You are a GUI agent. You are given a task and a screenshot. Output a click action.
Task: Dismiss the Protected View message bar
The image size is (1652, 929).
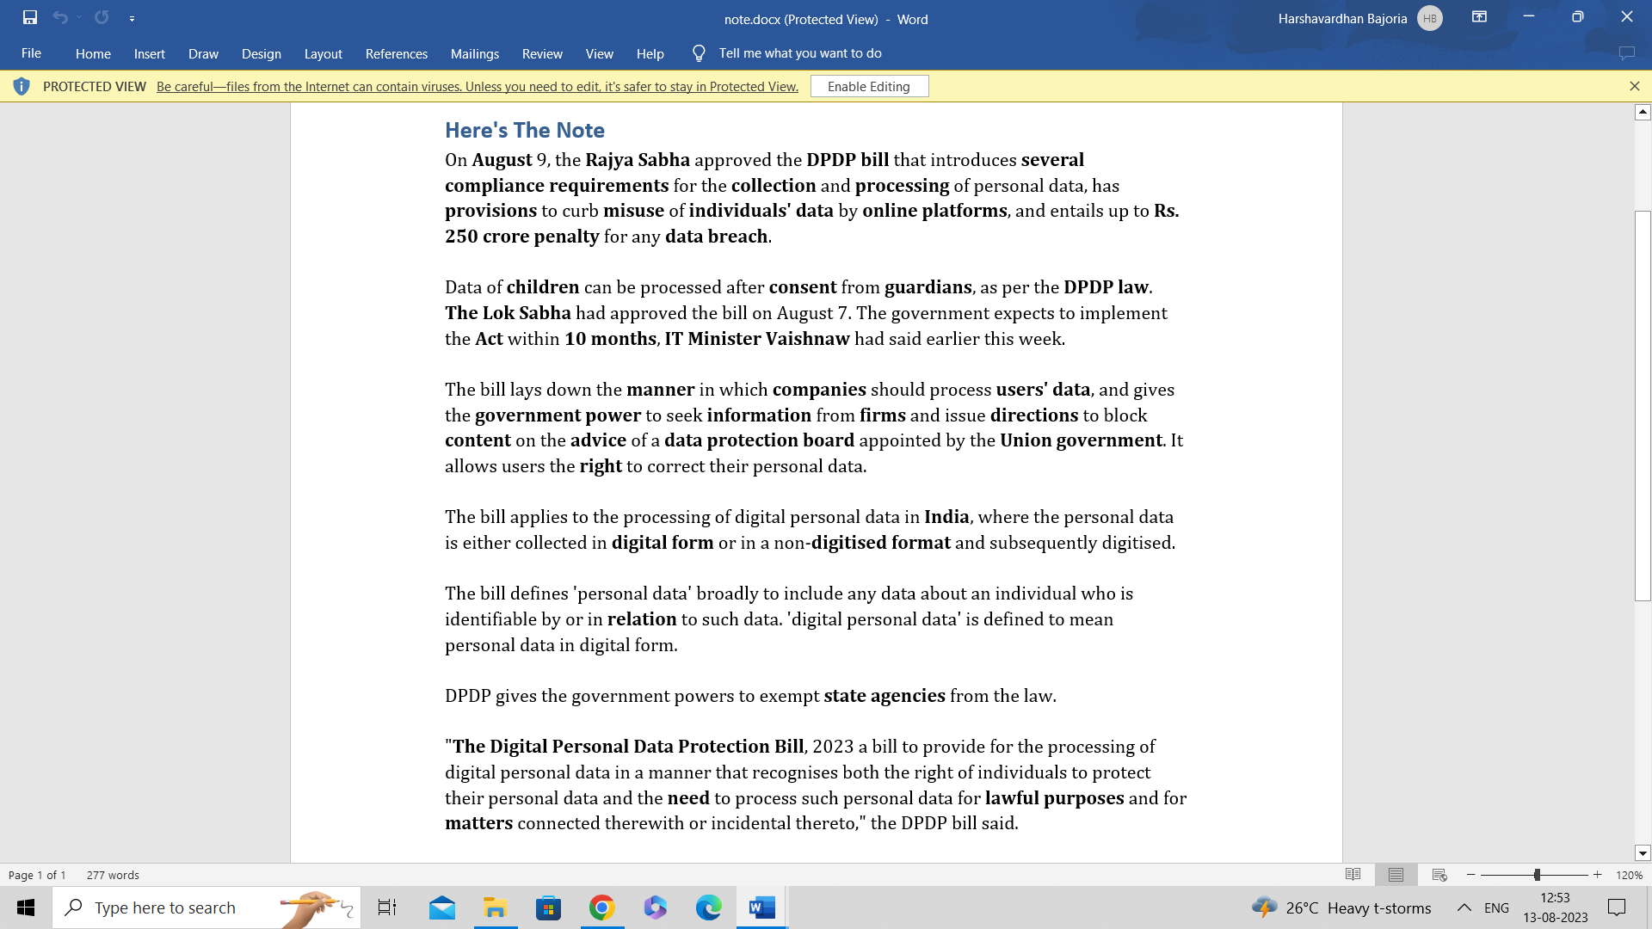pos(1634,86)
